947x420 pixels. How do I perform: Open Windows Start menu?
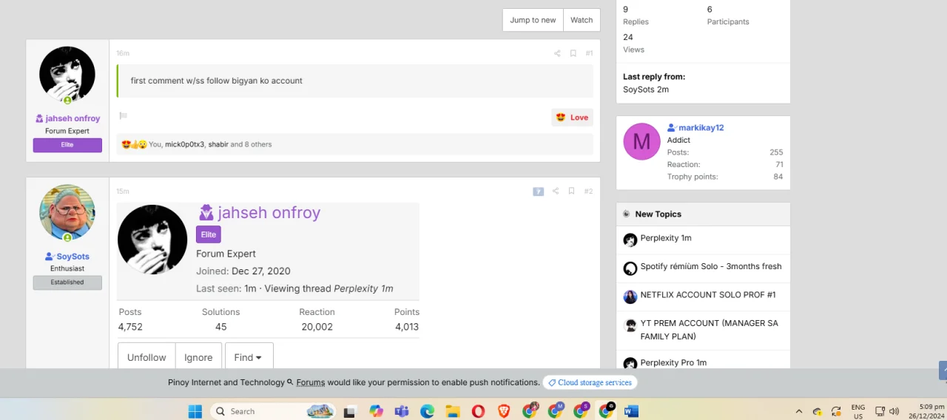click(x=195, y=411)
